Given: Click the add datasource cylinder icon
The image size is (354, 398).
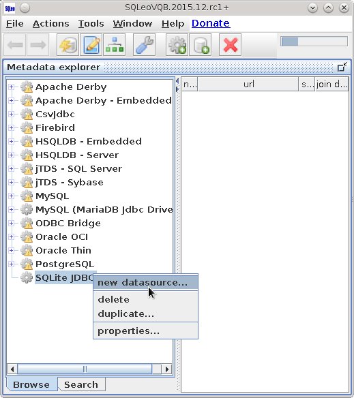Looking at the screenshot, I should [x=201, y=45].
